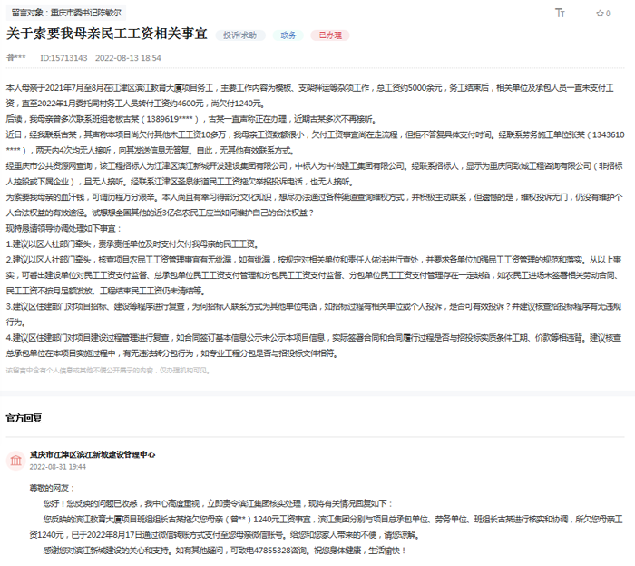The width and height of the screenshot is (635, 566).
Task: Click the phone number 47855328 in the reply
Action: tap(264, 551)
